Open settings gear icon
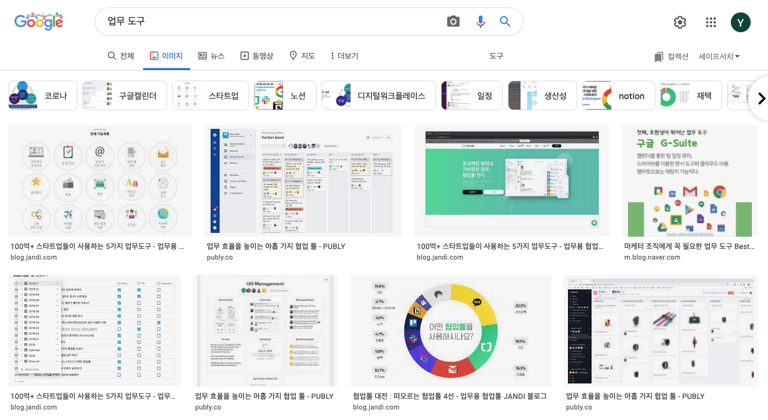Screen dimensions: 768x420 [x=680, y=22]
